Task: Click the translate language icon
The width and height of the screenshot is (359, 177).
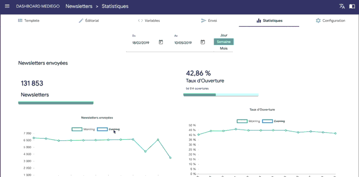Action: [342, 6]
